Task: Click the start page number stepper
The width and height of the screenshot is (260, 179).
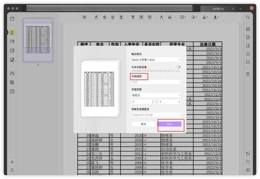Action: point(153,102)
